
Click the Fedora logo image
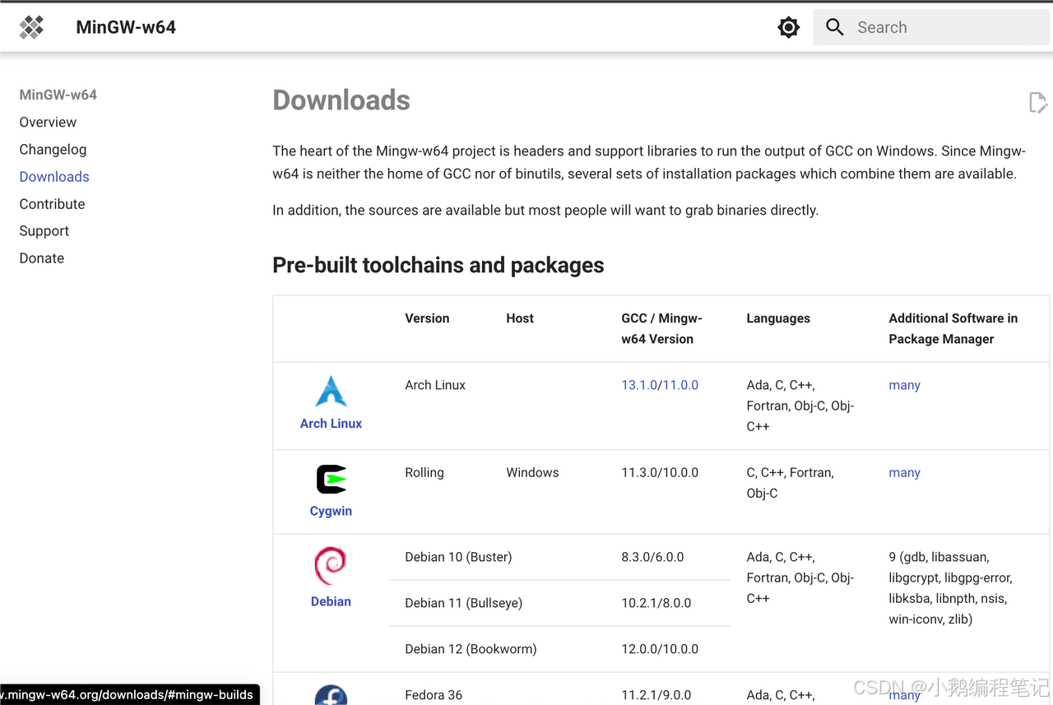331,695
